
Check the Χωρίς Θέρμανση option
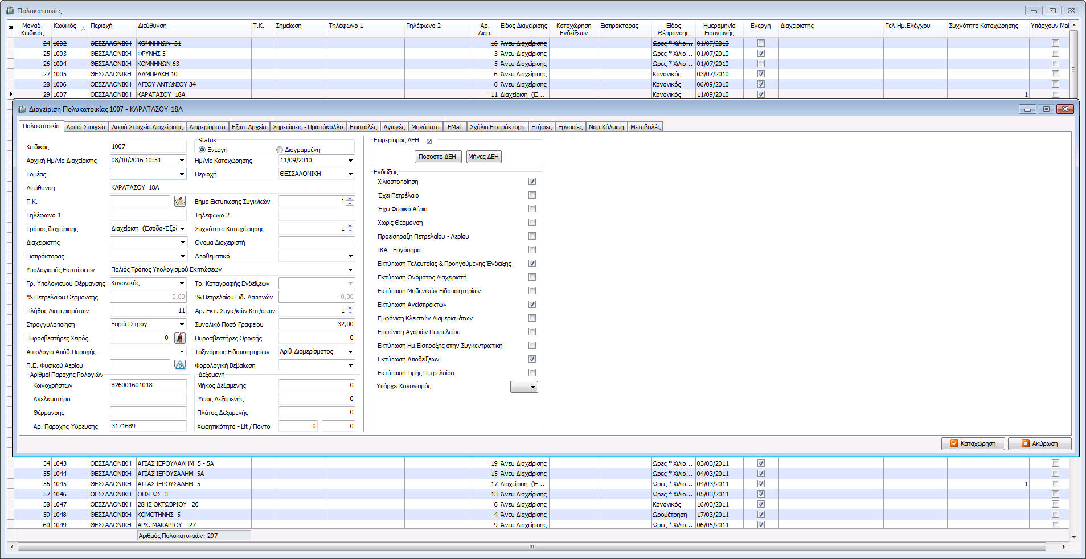coord(532,223)
